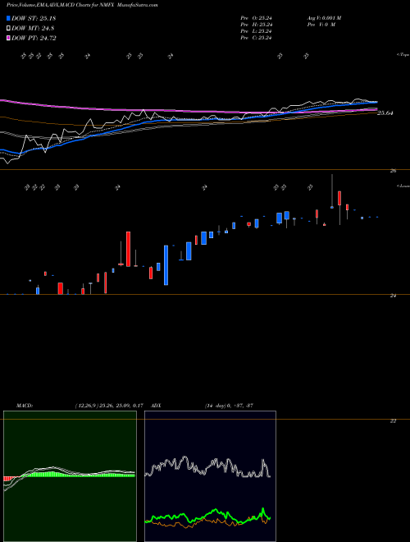Click the 'Pre L: 25.24' value
Viewport: 410px width, 542px height.
(256, 31)
